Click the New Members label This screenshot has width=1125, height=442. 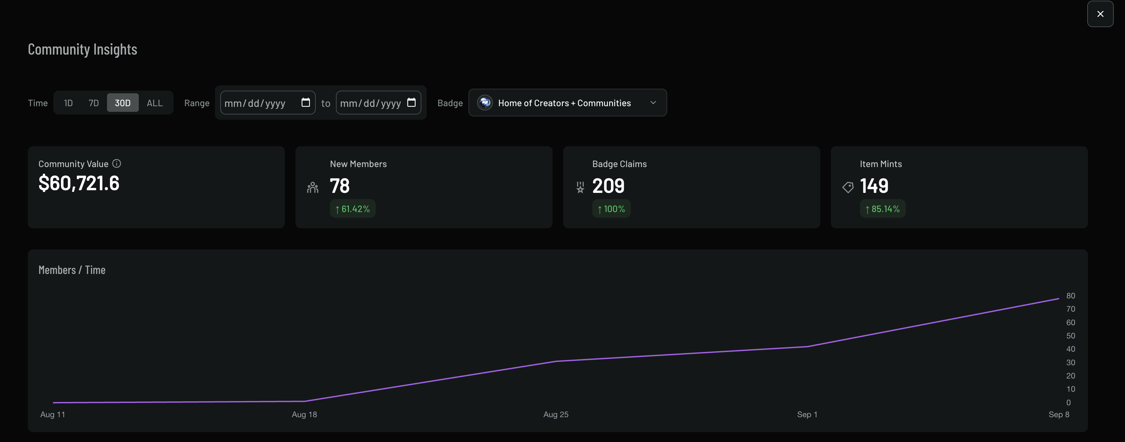[358, 164]
